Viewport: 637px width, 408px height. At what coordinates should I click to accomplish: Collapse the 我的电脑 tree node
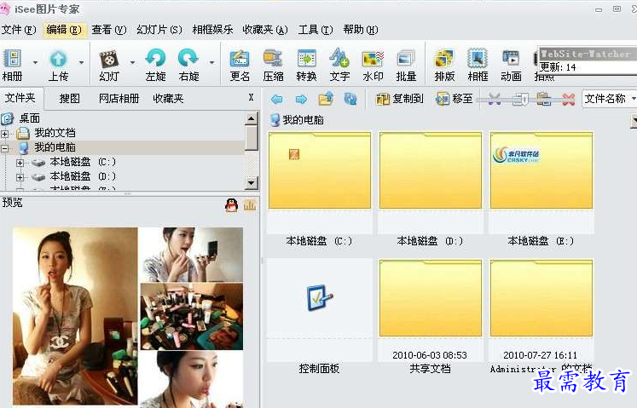click(x=5, y=148)
